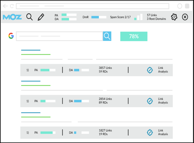Viewport: 194px width, 143px height.
Task: Click the Moz logo in toolbar
Action: (x=12, y=17)
